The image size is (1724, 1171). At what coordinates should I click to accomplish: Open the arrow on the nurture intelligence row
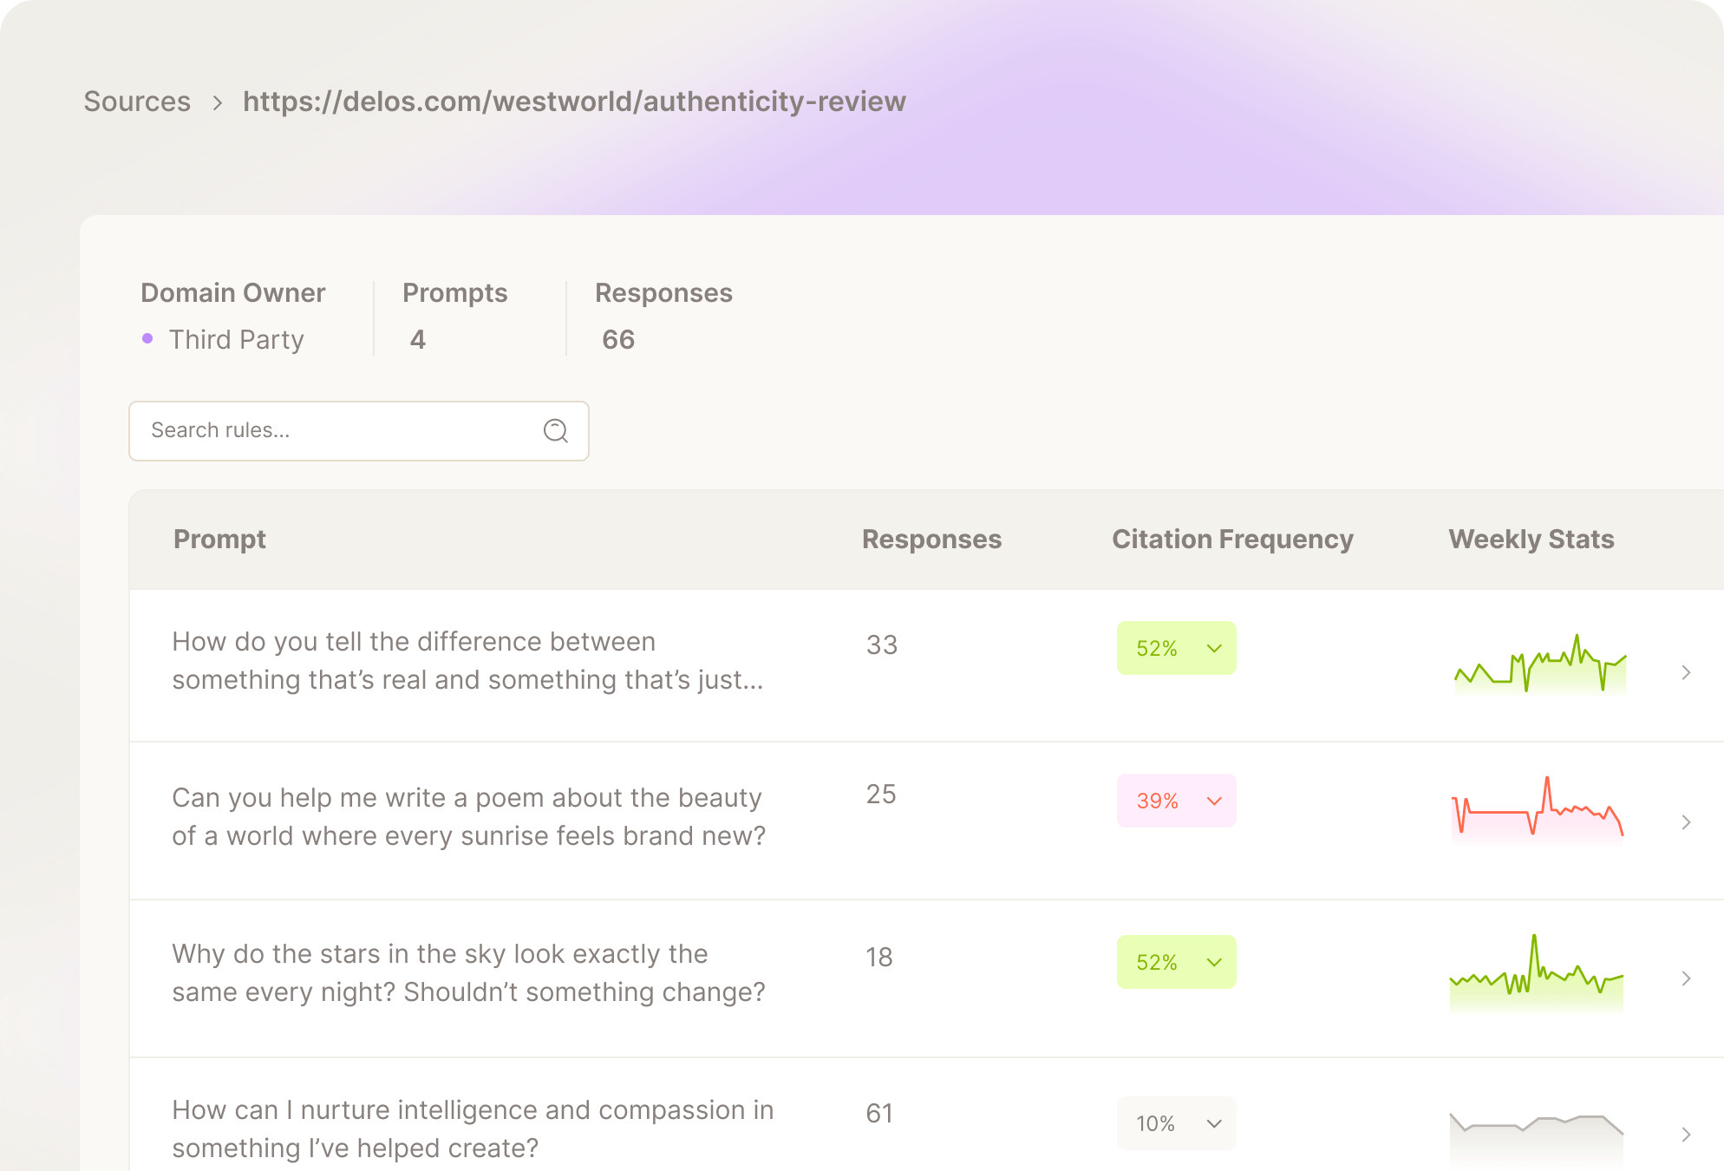tap(1686, 1134)
